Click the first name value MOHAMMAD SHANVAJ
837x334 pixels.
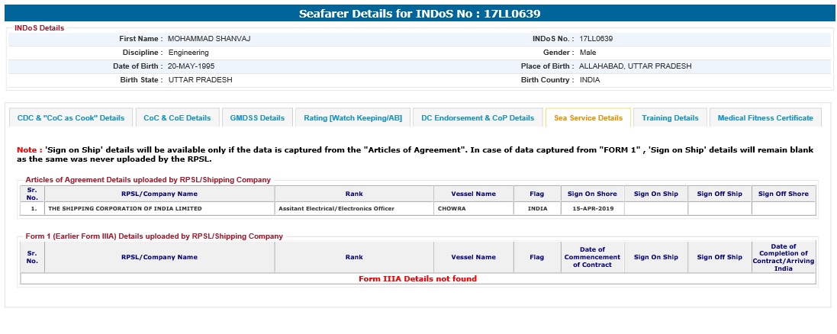209,39
